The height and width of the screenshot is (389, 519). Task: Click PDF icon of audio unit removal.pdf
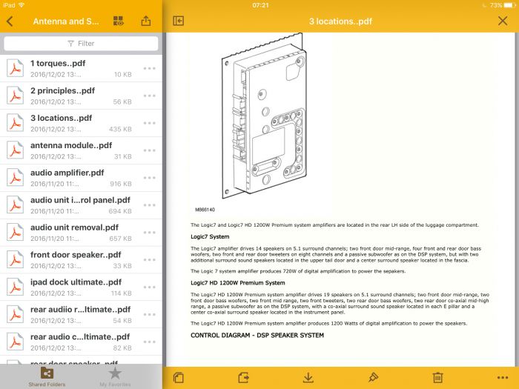(x=16, y=233)
